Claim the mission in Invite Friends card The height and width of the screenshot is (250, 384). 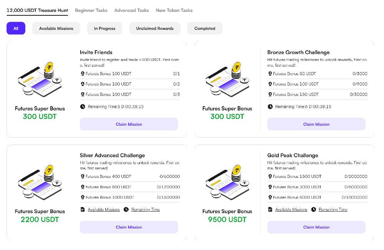pos(129,124)
